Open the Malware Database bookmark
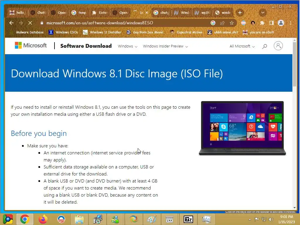 (x=27, y=32)
